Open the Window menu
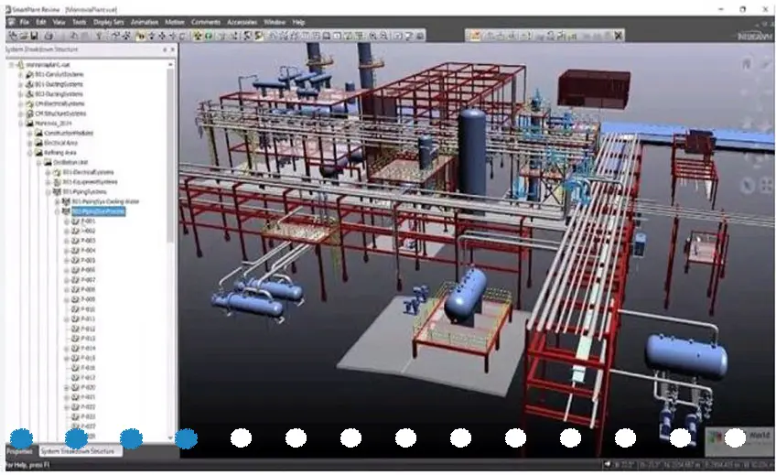Viewport: 776px width, 475px height. click(275, 22)
